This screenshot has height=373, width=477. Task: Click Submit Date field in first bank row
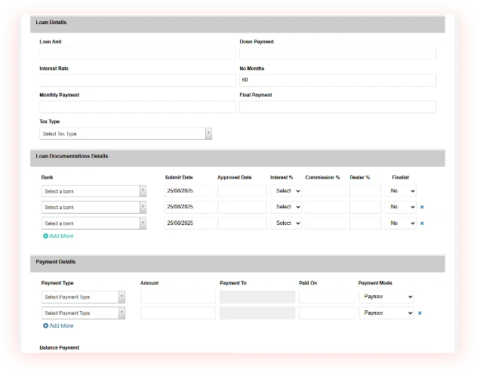[189, 191]
